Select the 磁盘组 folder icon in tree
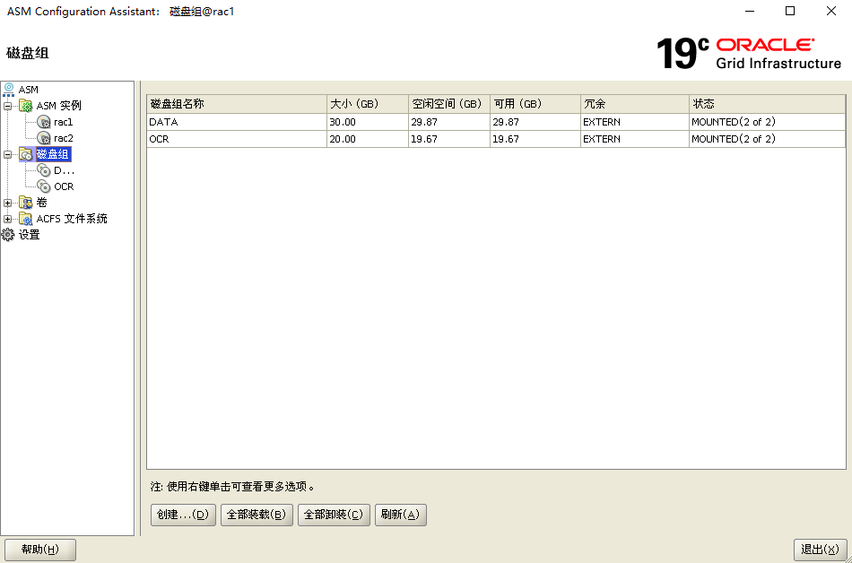This screenshot has height=563, width=852. [x=26, y=154]
